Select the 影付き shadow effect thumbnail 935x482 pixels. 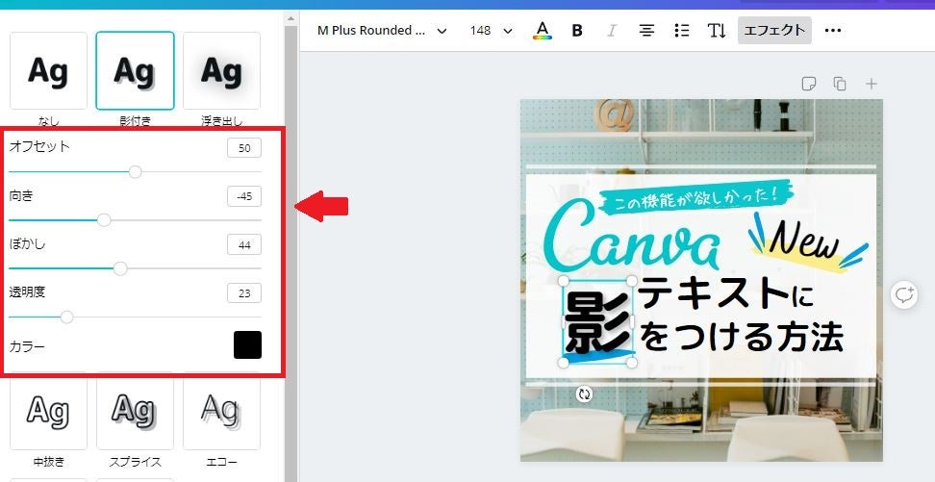point(135,71)
